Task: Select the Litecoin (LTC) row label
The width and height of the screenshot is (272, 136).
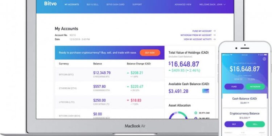Action: point(67,102)
